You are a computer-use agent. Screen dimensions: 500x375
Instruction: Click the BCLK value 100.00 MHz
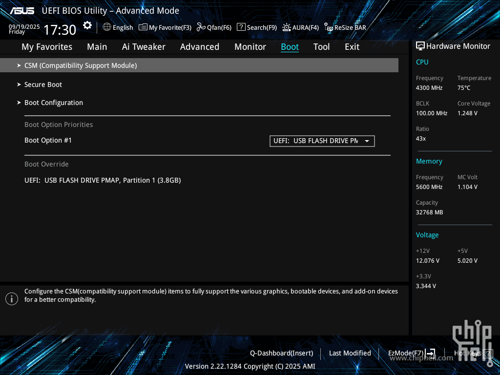point(432,113)
